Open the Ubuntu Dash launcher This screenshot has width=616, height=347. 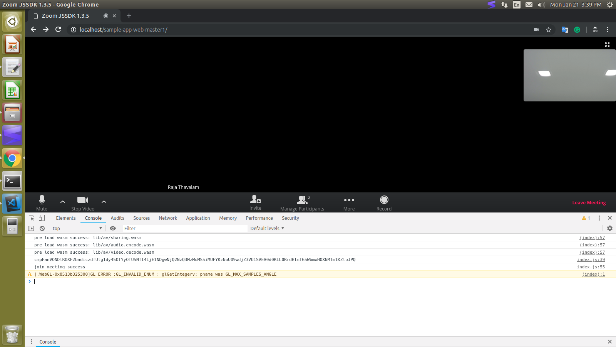[12, 22]
